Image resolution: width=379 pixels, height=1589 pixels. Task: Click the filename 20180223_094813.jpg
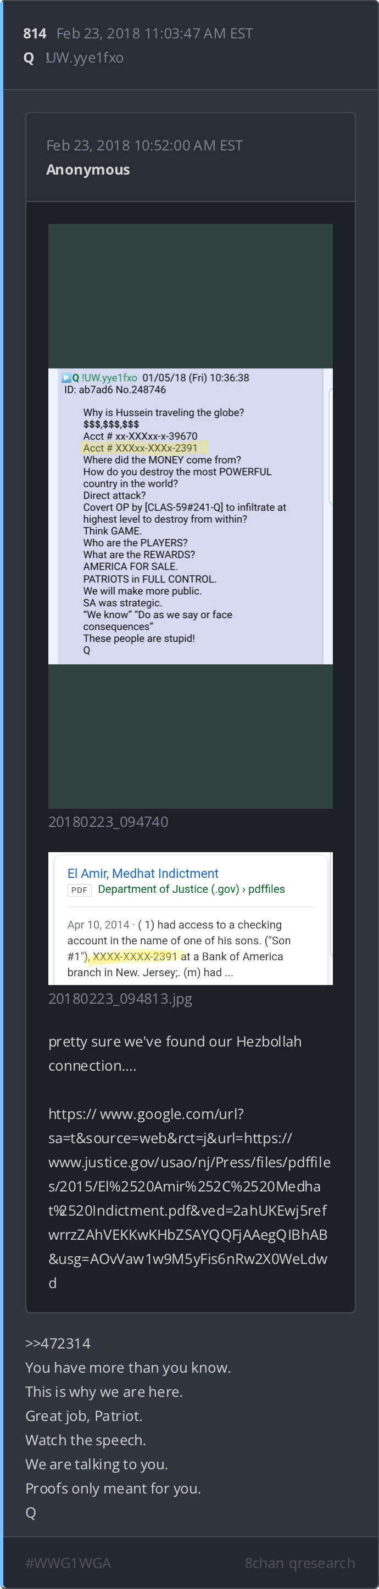[x=120, y=998]
